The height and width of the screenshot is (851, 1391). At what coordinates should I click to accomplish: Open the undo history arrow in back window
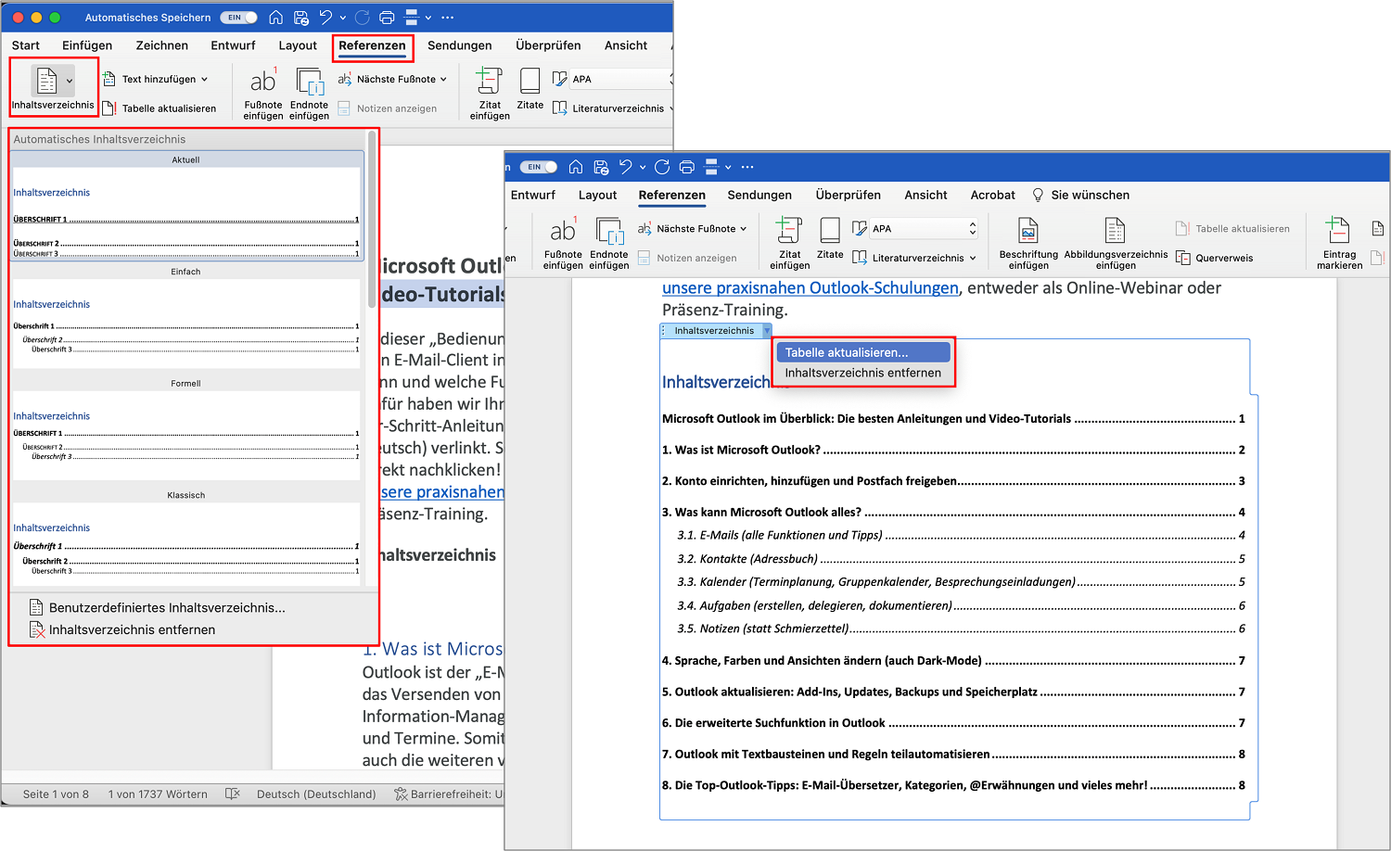point(343,18)
